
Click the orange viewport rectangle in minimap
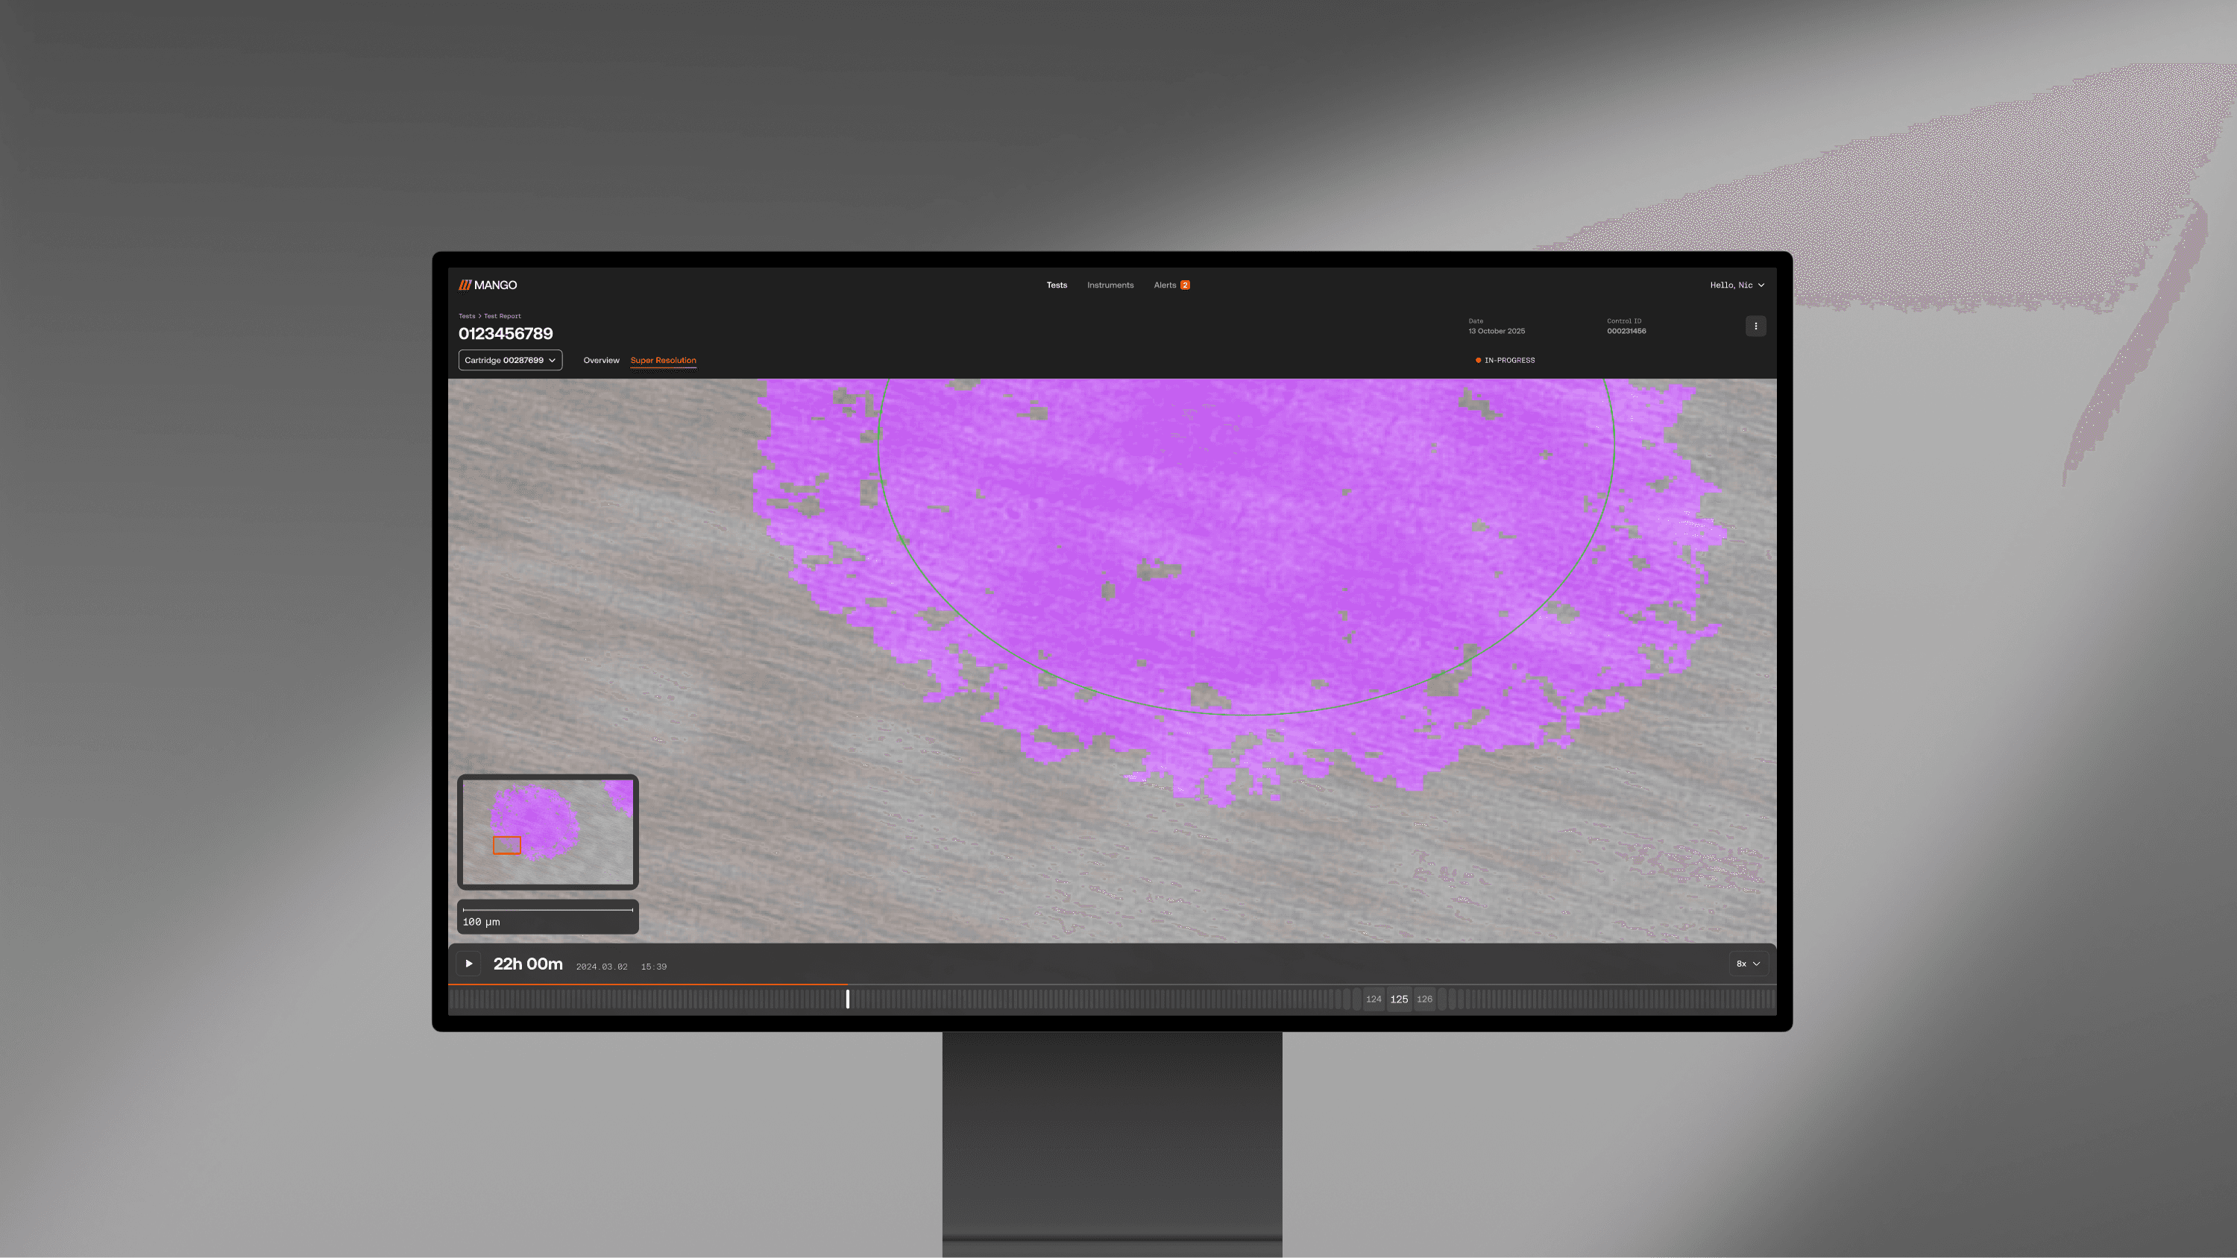pyautogui.click(x=506, y=844)
